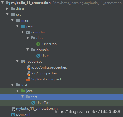Click the green interface icon for IUserDao
This screenshot has width=123, height=117.
38,44
